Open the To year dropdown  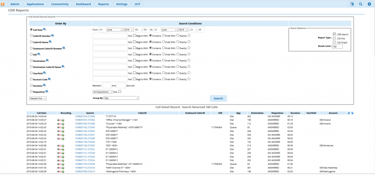183,30
